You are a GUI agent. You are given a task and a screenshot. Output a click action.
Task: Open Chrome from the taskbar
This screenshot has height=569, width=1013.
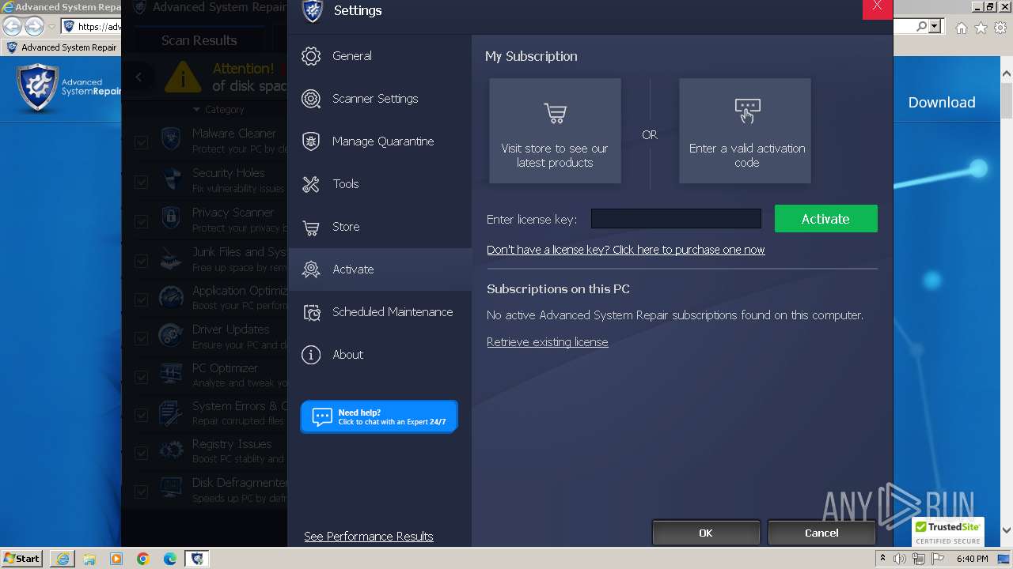(142, 559)
